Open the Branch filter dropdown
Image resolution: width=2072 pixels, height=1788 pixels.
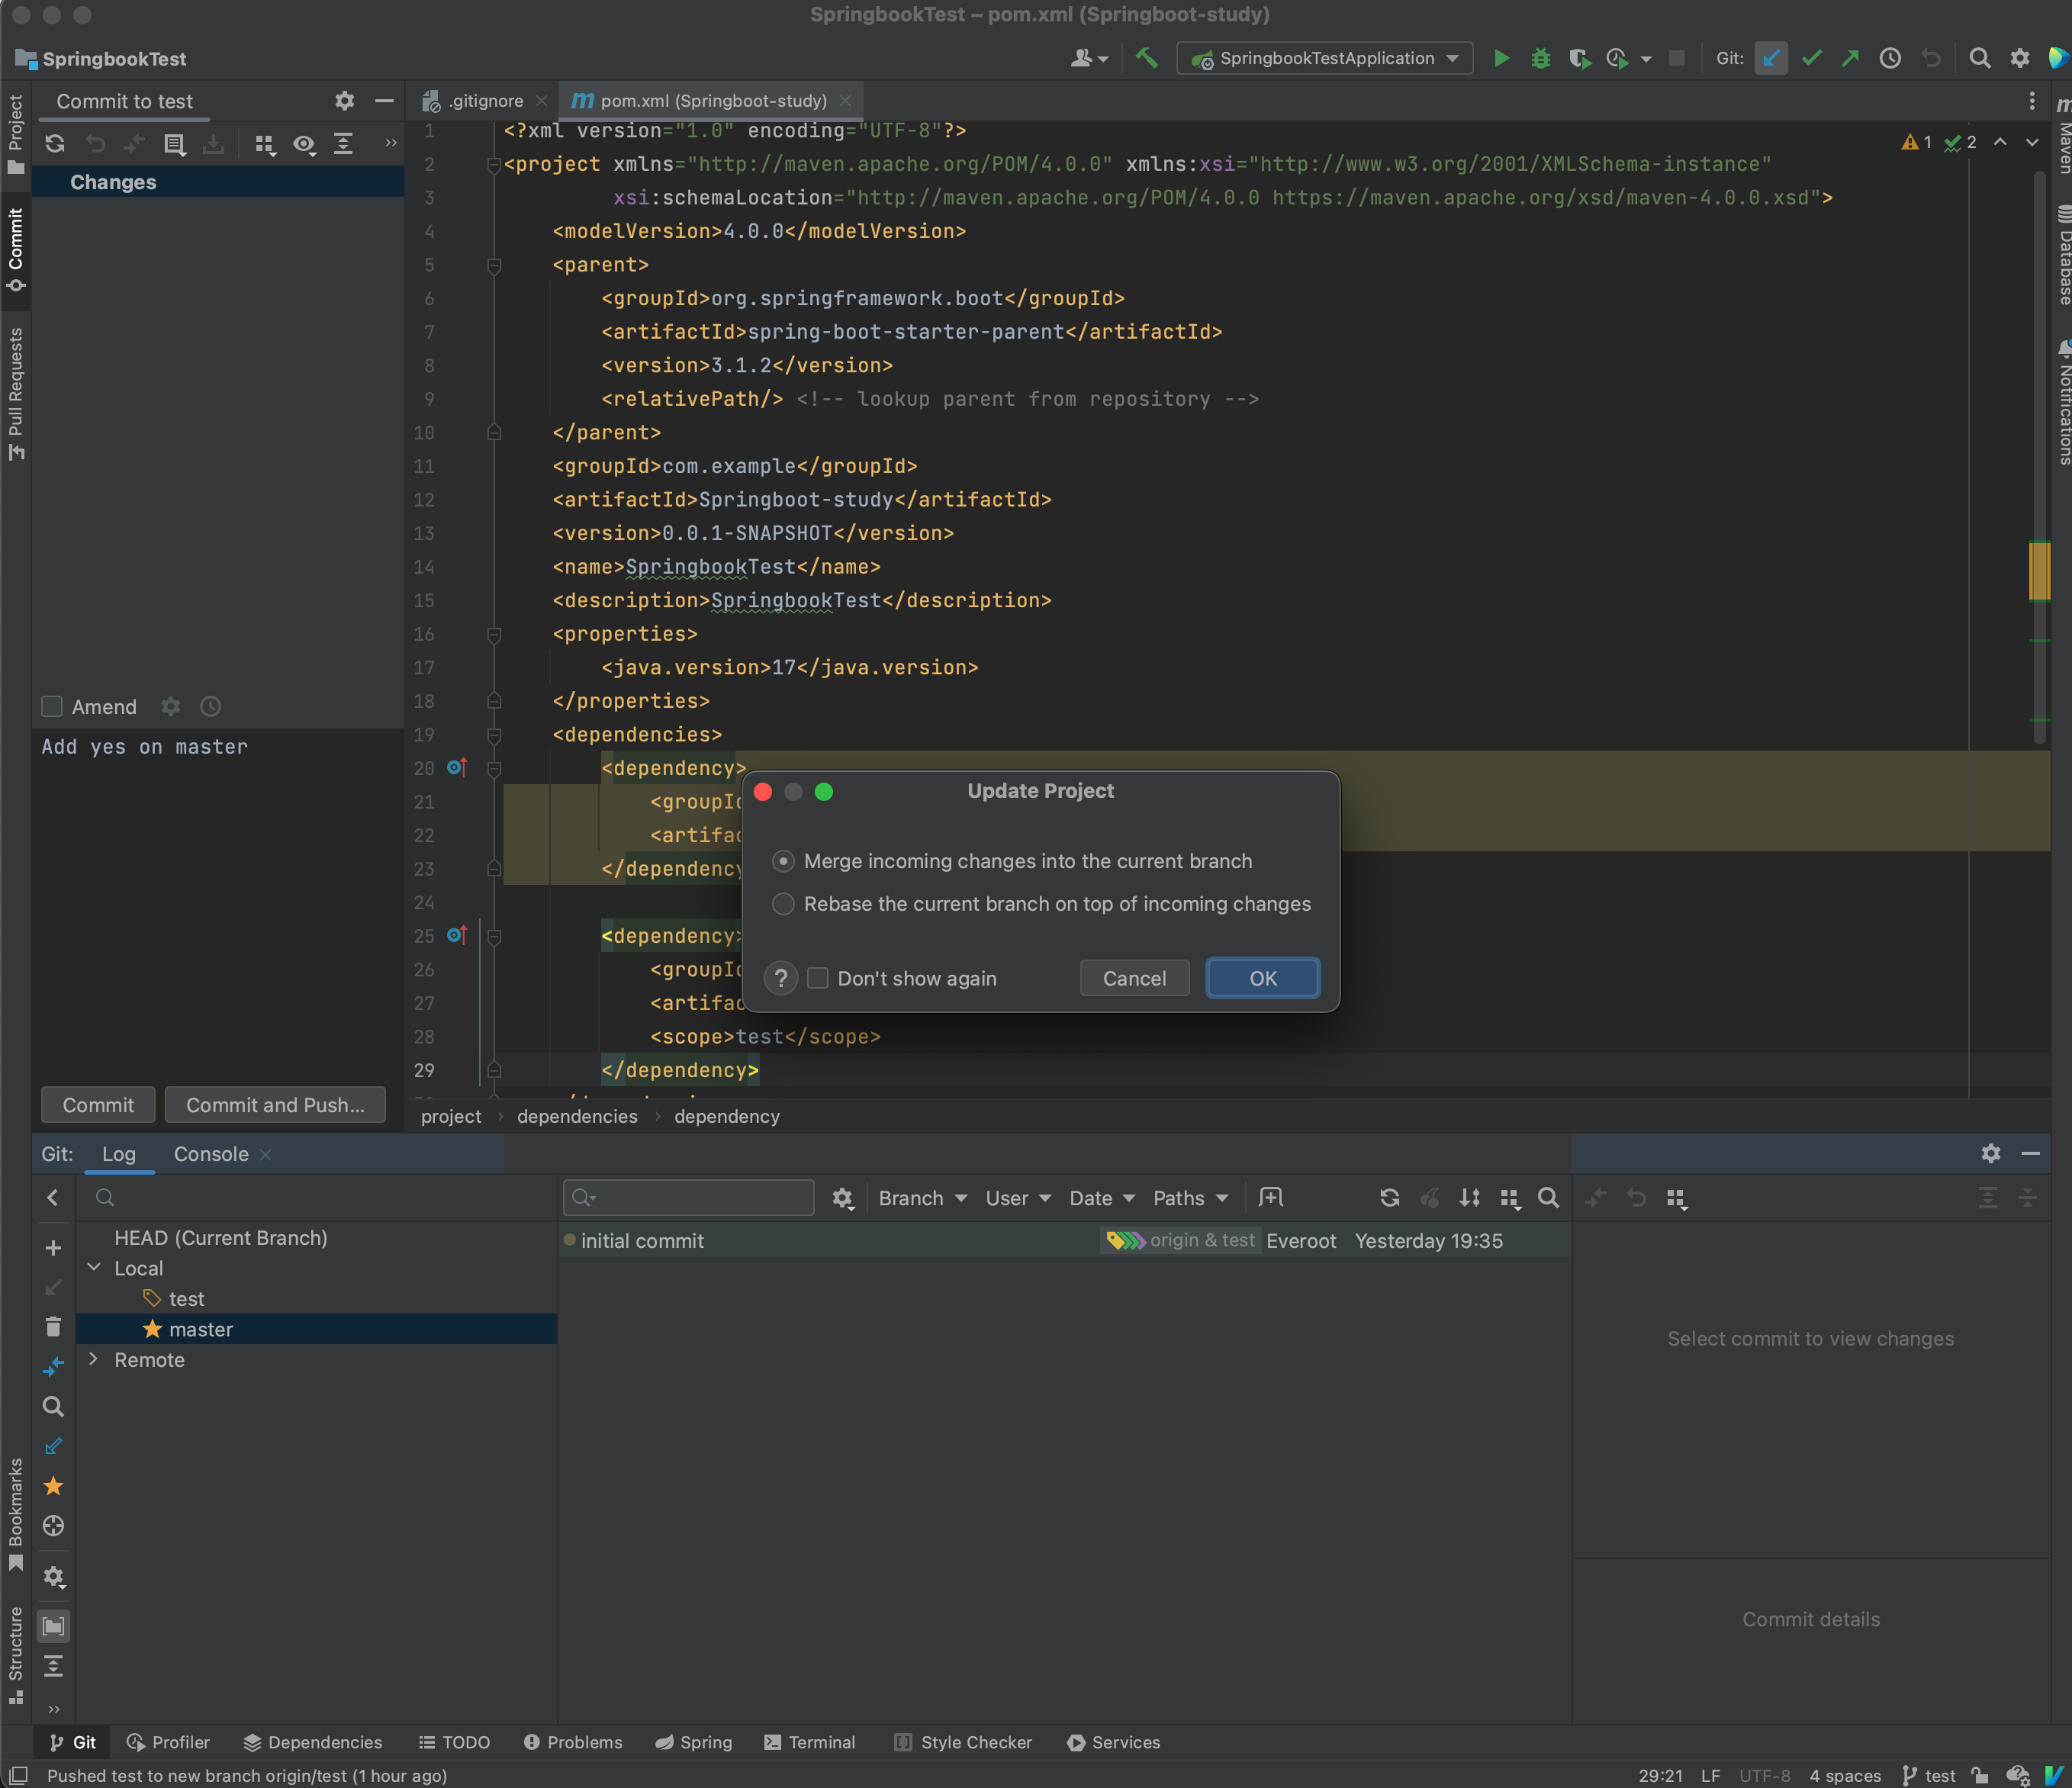pos(922,1197)
